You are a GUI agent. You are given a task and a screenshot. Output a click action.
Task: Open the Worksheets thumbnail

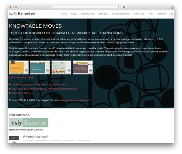(x=40, y=67)
